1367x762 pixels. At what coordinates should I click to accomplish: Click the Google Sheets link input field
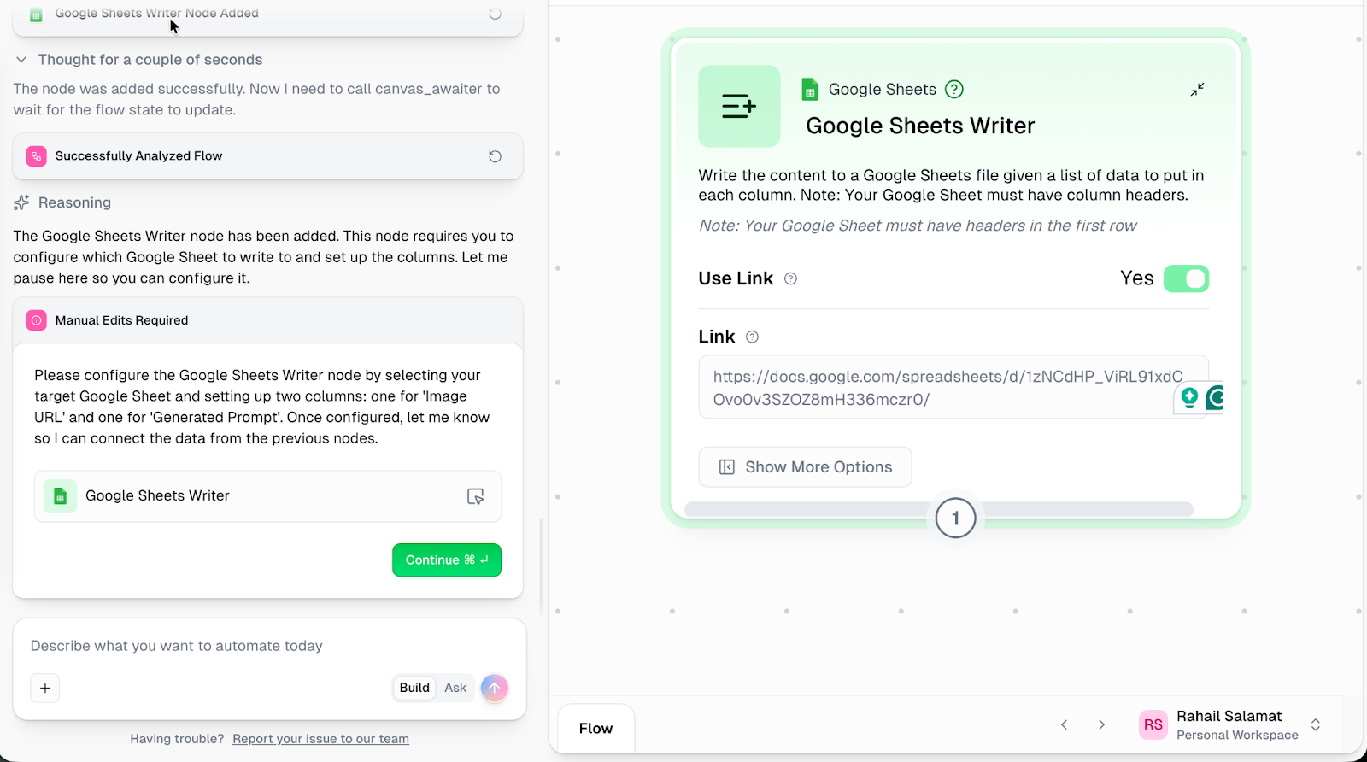pyautogui.click(x=953, y=387)
